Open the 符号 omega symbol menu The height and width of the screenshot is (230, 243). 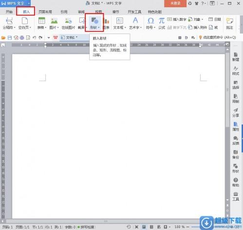(x=150, y=23)
